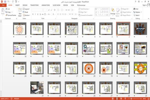This screenshot has width=150, height=100.
Task: Open Quick Styles gallery
Action: [118, 12]
